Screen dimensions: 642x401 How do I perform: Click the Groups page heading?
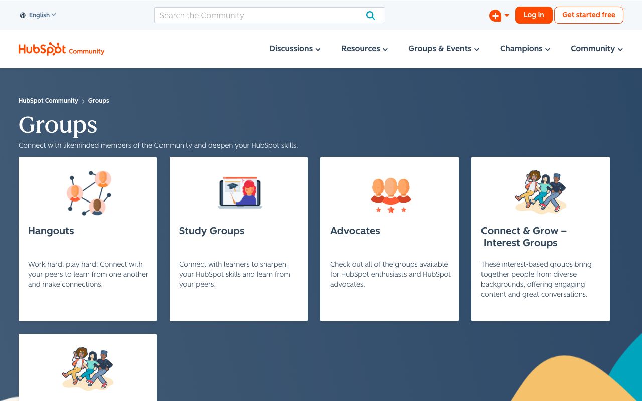click(x=58, y=125)
